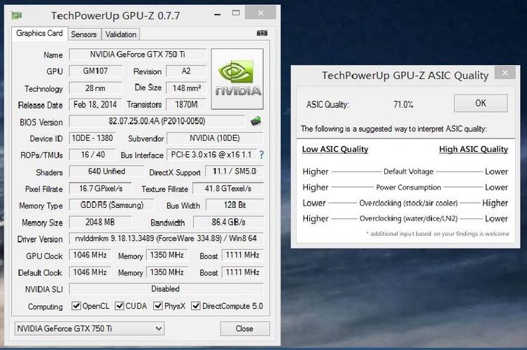This screenshot has width=527, height=350.
Task: Click the GPU-Z app icon in title bar
Action: click(17, 15)
